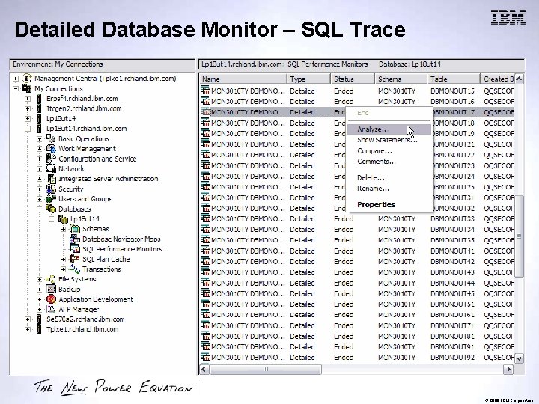
Task: Select the Erps54.rchland.ibm.com connection
Action: (x=82, y=99)
